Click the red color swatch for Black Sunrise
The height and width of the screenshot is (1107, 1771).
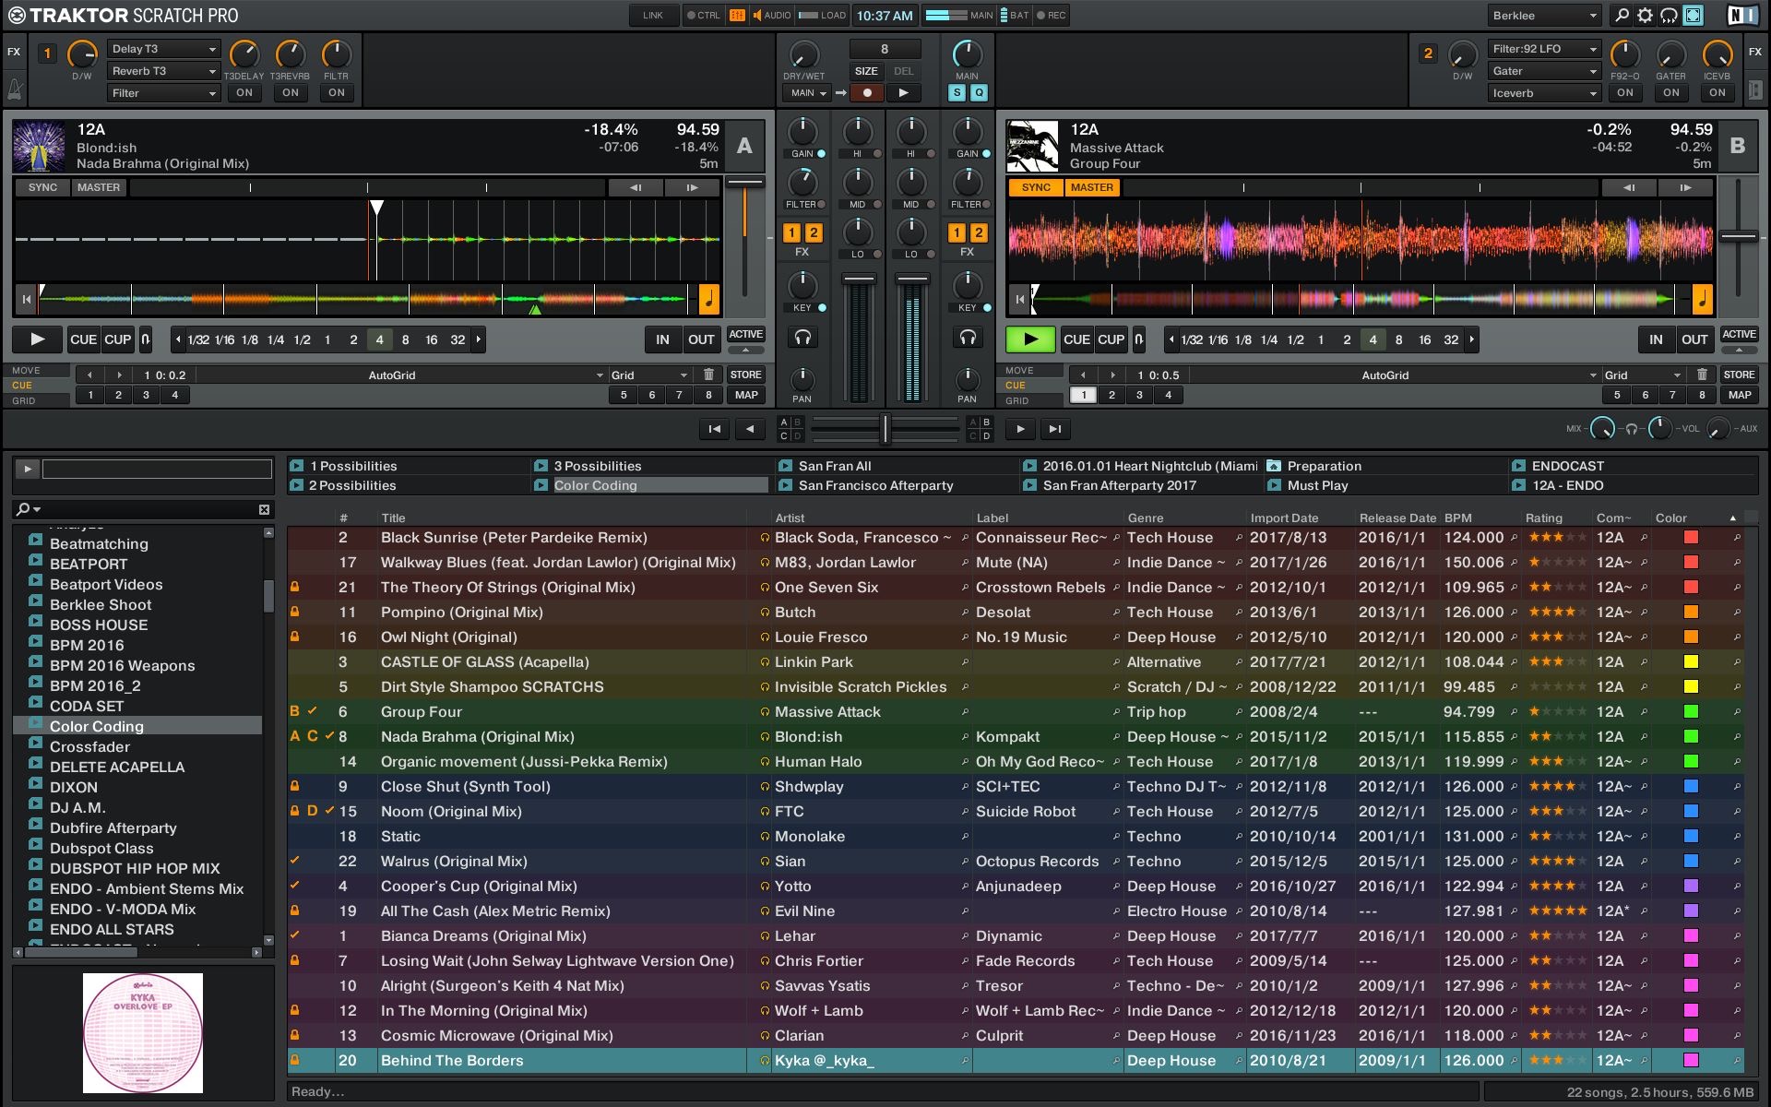[1691, 537]
